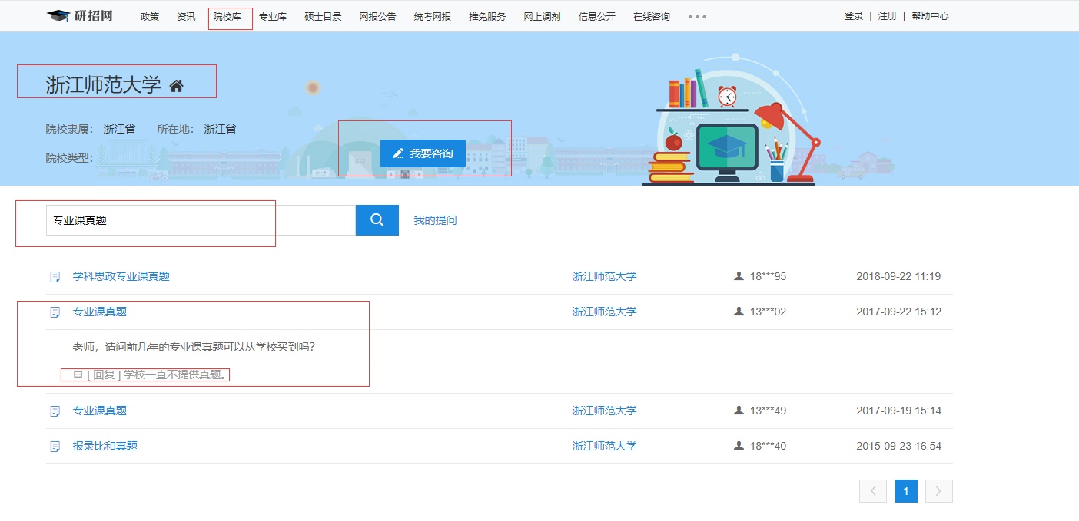Screen dimensions: 1079x521
Task: Focus the search field containing 专业课真题
Action: (x=200, y=220)
